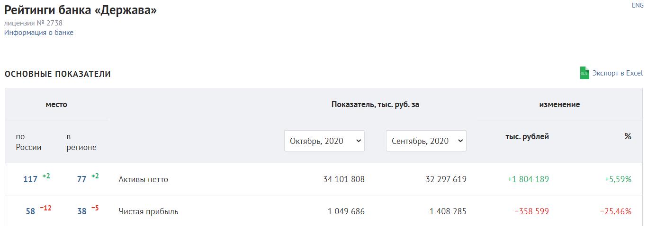Click the page title Рейтинги банка «Держава»
Viewport: 647px width, 226px height.
[81, 10]
